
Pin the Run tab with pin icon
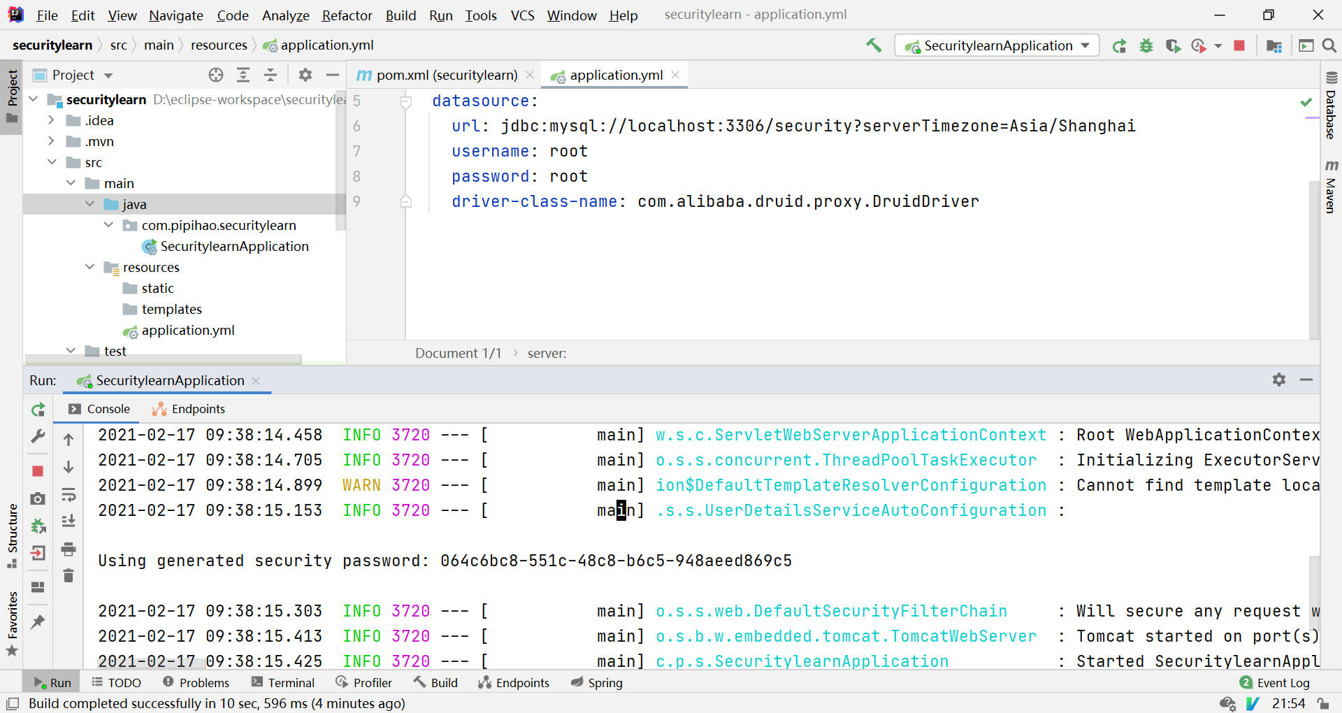38,621
